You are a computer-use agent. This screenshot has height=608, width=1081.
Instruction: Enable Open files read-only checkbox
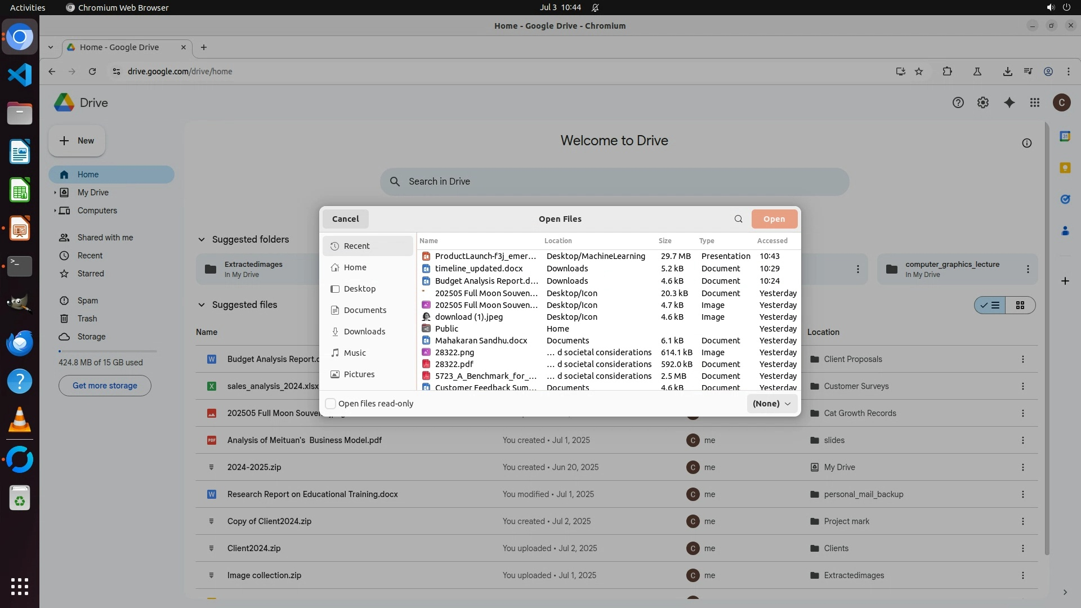(331, 404)
